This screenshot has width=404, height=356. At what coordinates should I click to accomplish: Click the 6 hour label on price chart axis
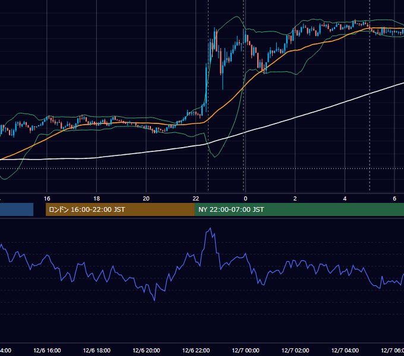[x=394, y=199]
